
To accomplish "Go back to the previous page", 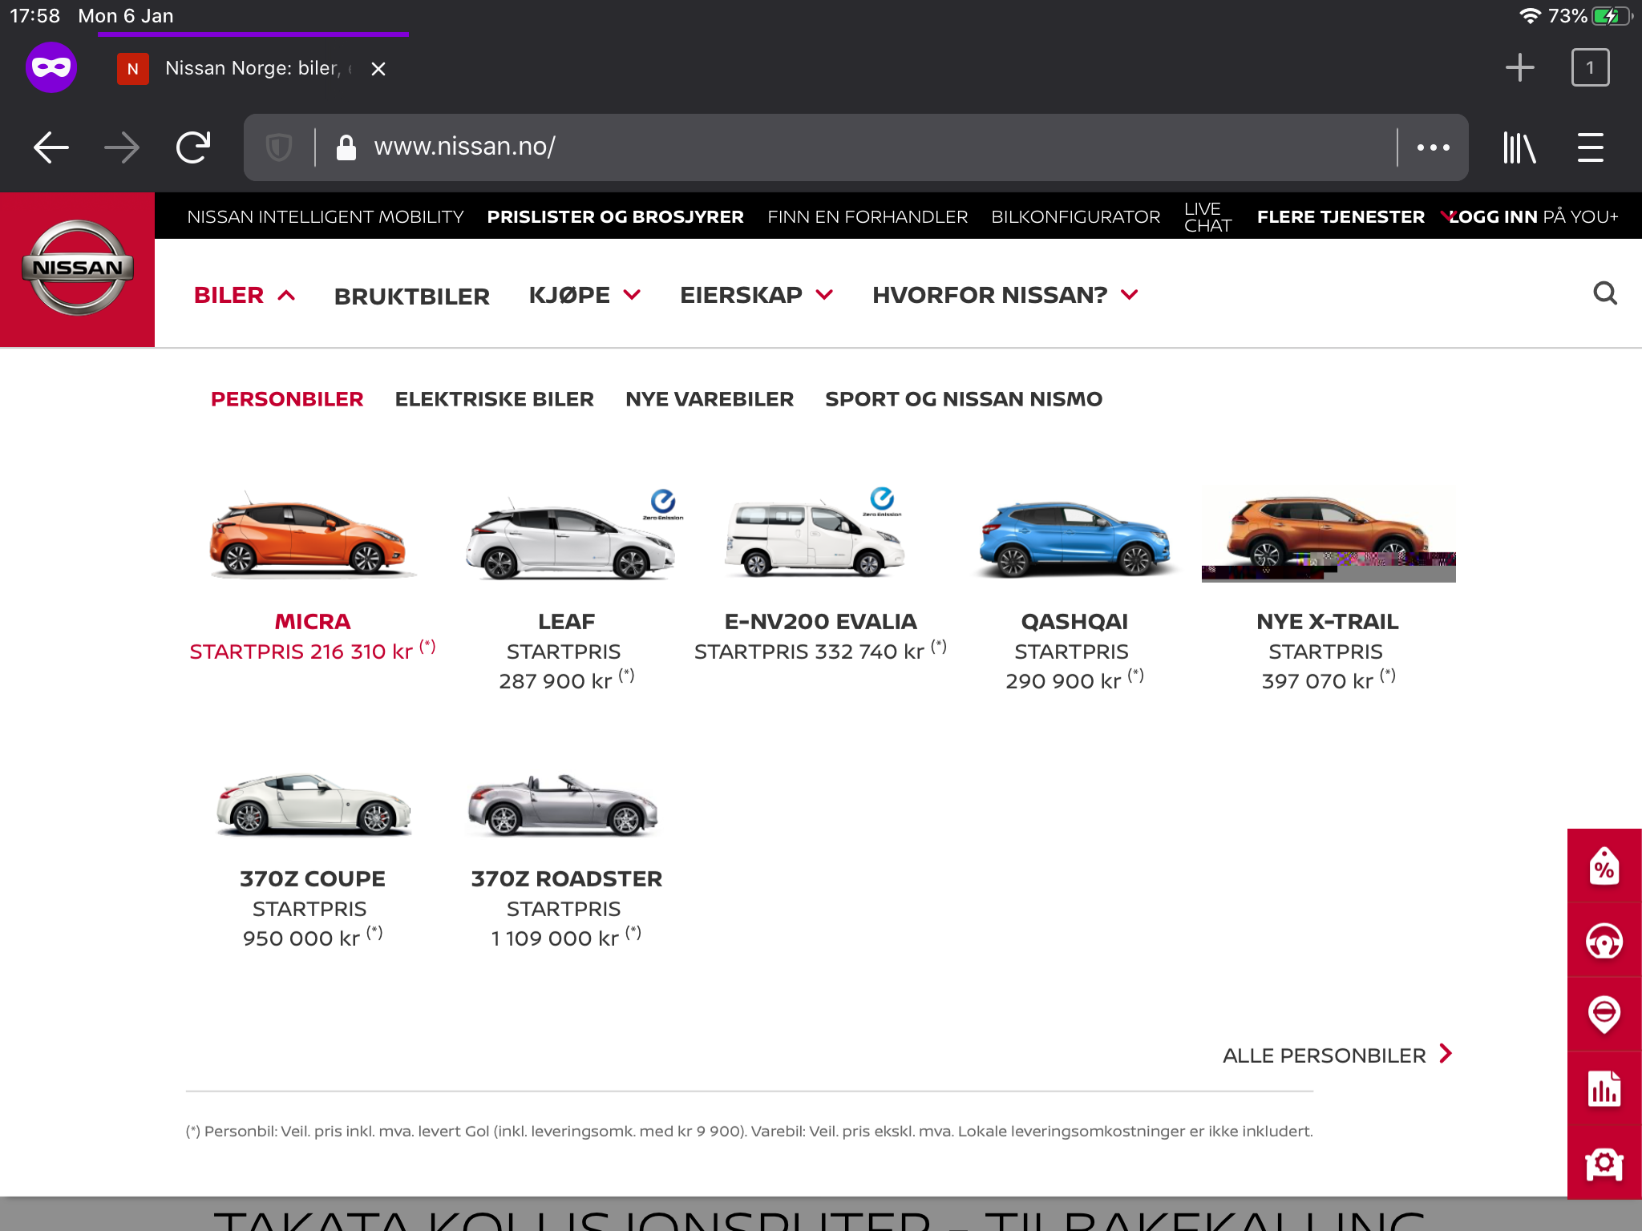I will click(51, 147).
